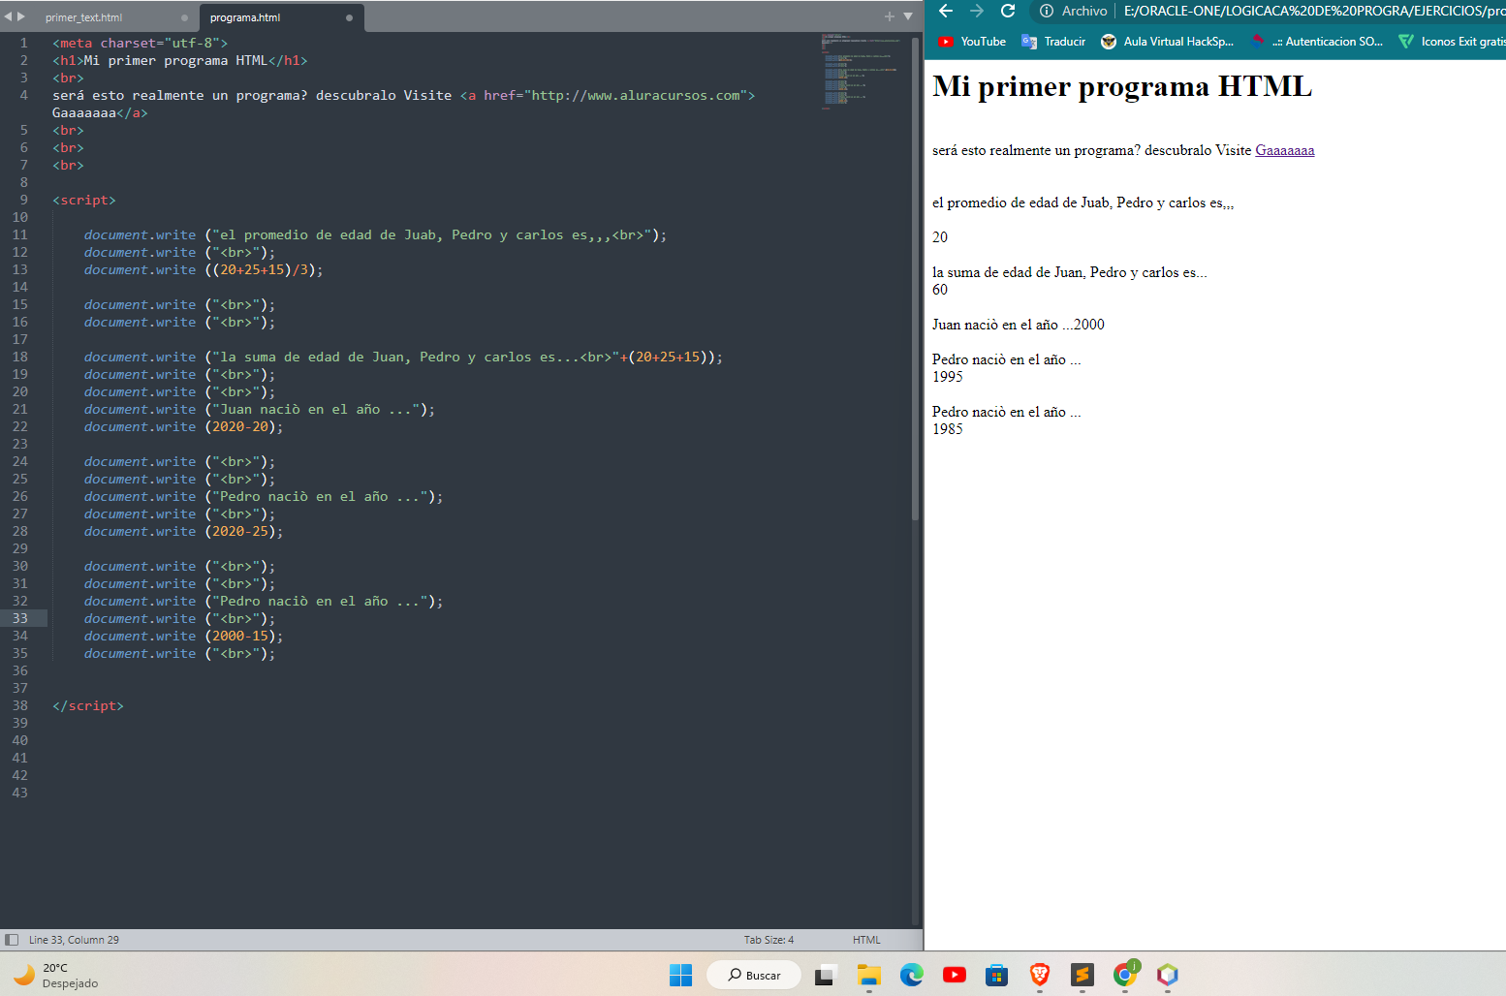This screenshot has width=1506, height=996.
Task: Go forward in the browser
Action: pyautogui.click(x=977, y=11)
